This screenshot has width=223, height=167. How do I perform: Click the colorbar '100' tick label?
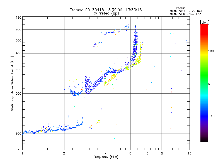[x=211, y=51]
